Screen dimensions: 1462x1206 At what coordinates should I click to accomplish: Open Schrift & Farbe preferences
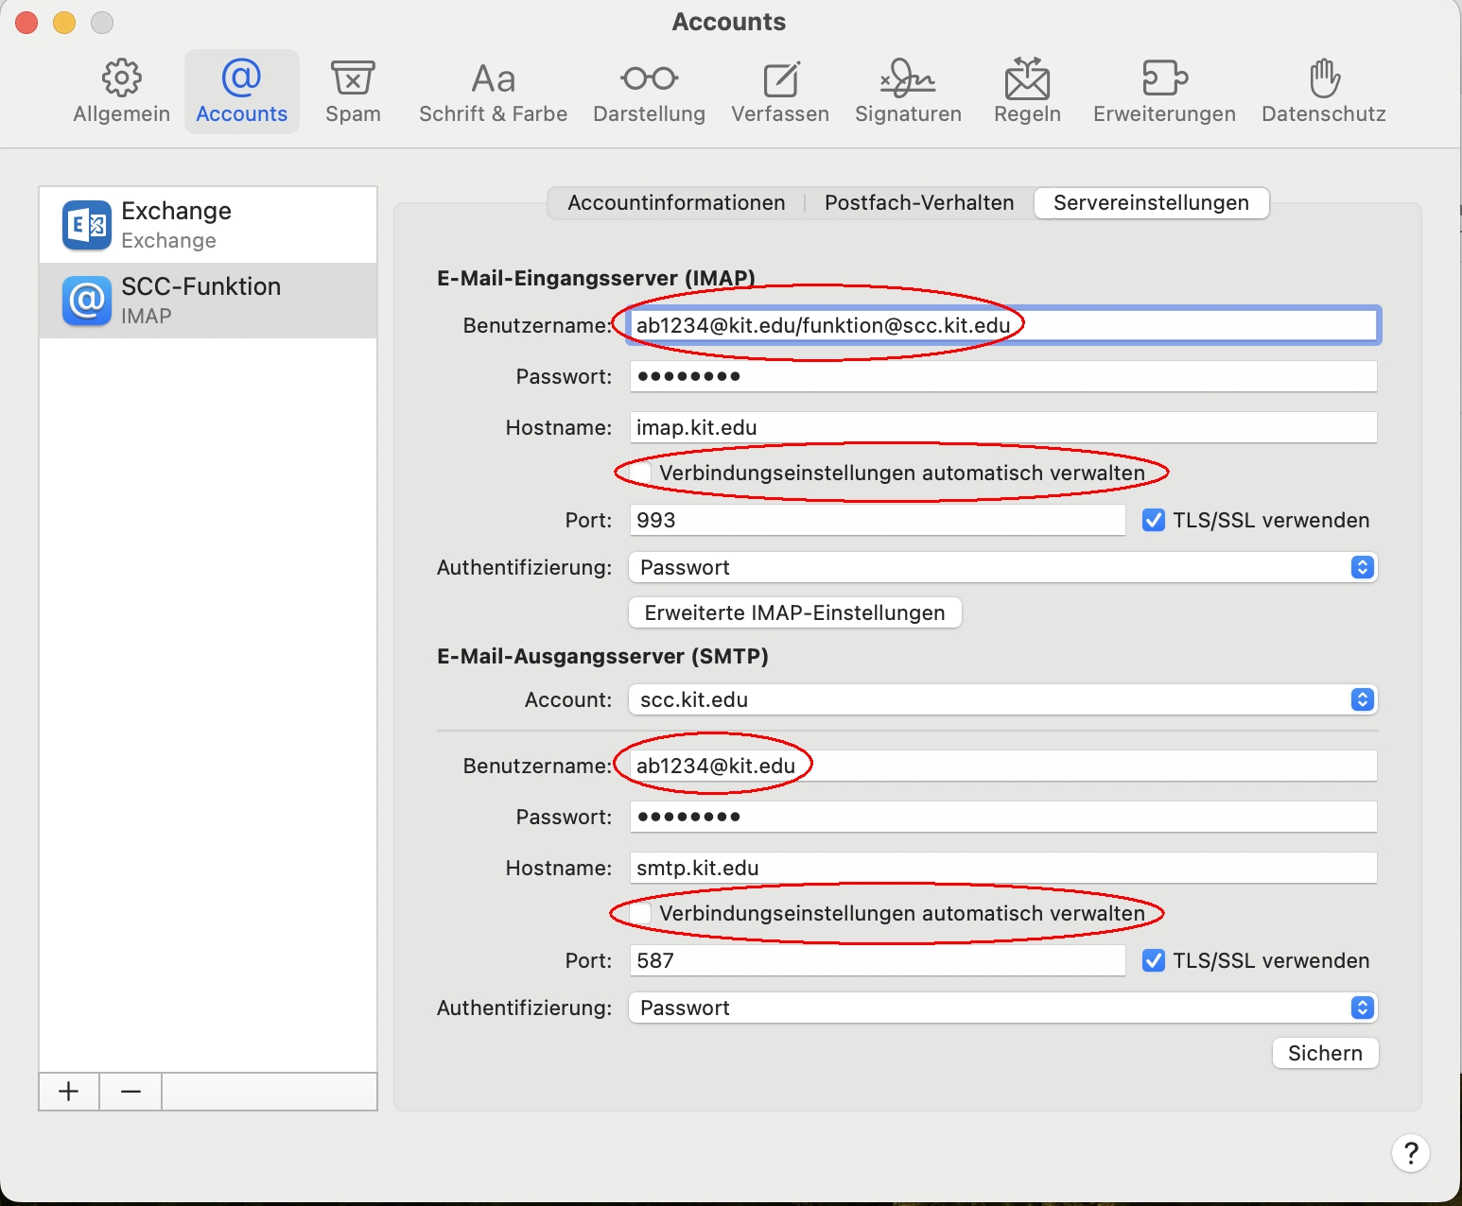(493, 92)
